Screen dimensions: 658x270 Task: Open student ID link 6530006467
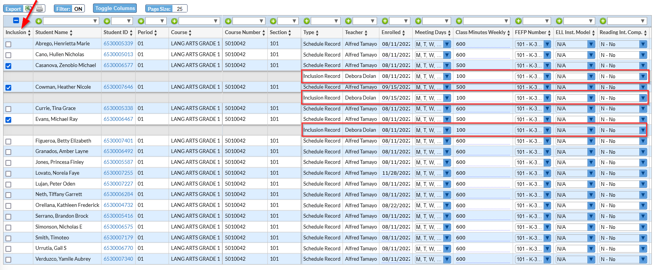pos(118,119)
